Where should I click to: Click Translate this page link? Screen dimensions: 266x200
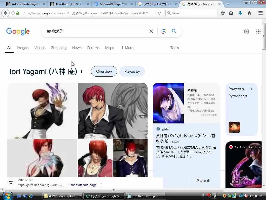point(83,185)
